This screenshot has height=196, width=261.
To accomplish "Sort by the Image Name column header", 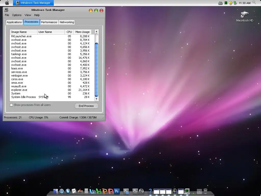I will 24,32.
